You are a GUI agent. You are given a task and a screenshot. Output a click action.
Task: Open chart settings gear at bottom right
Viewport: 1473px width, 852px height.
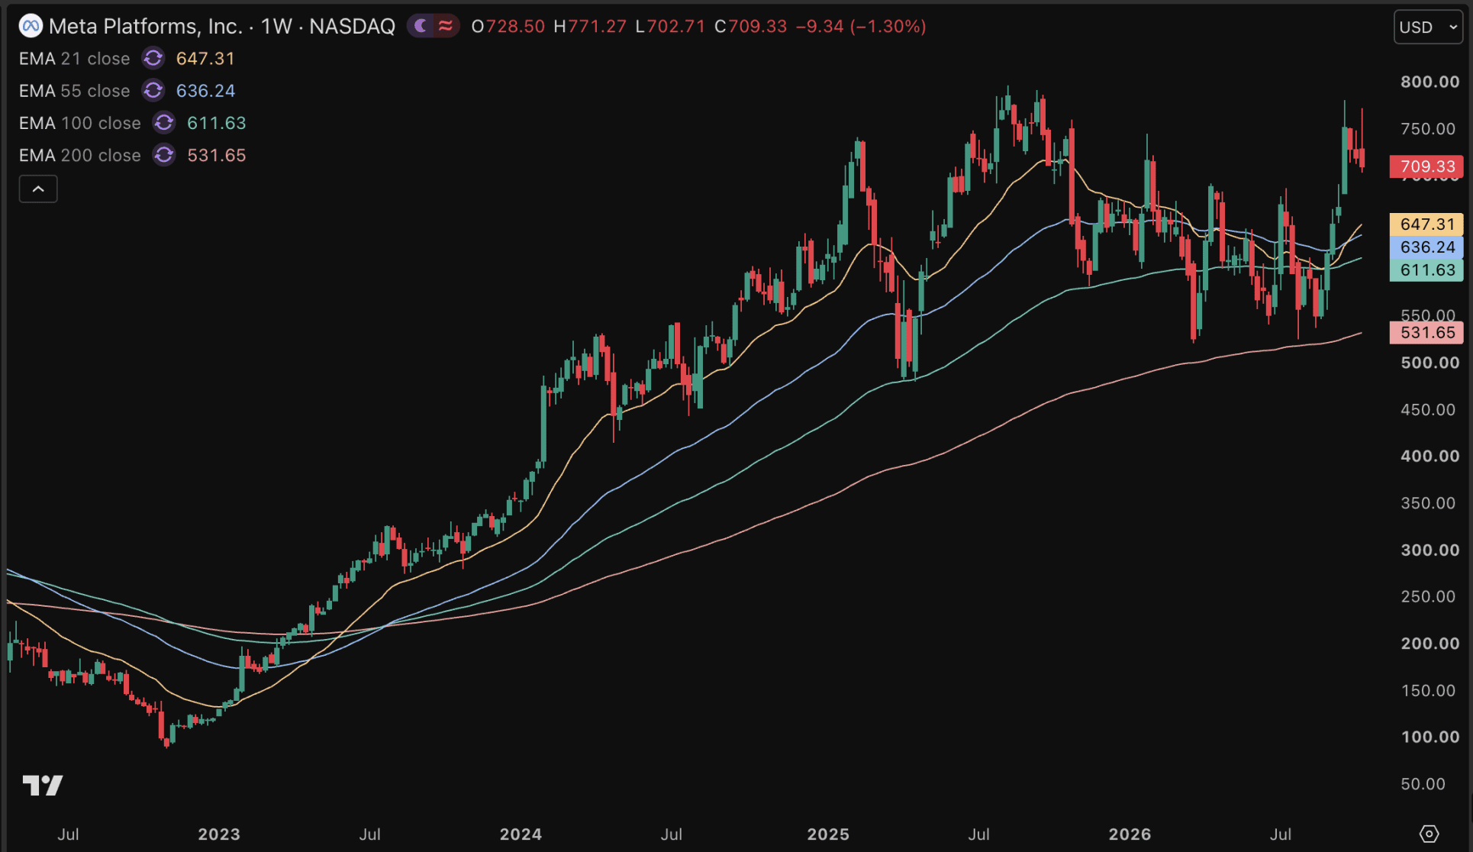click(1429, 834)
